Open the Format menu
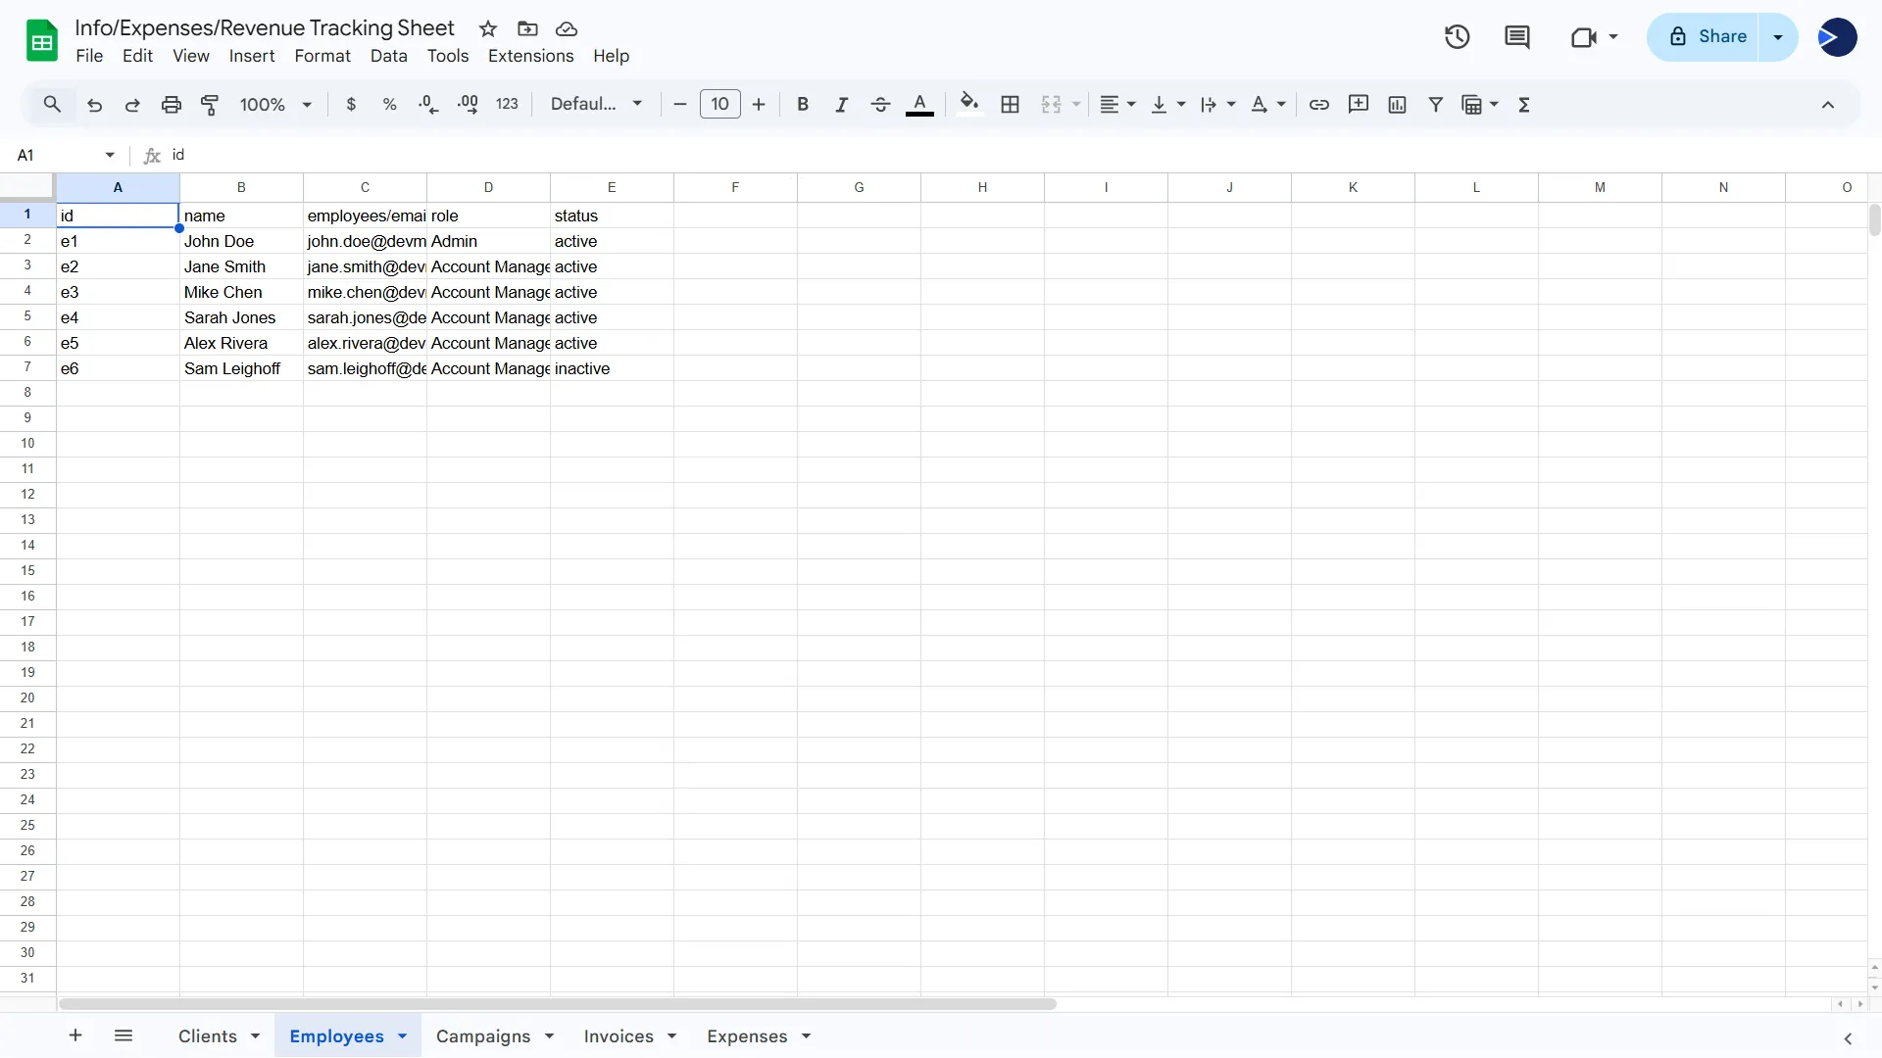The height and width of the screenshot is (1058, 1882). pos(322,56)
